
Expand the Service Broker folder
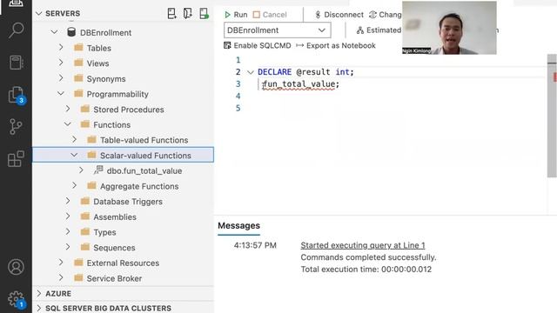61,277
